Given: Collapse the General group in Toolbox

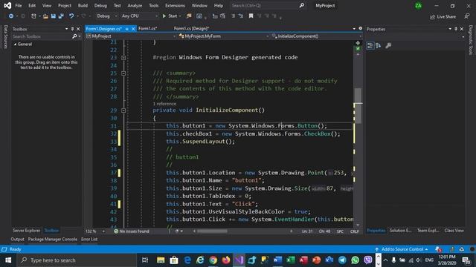Looking at the screenshot, I should click(x=15, y=44).
